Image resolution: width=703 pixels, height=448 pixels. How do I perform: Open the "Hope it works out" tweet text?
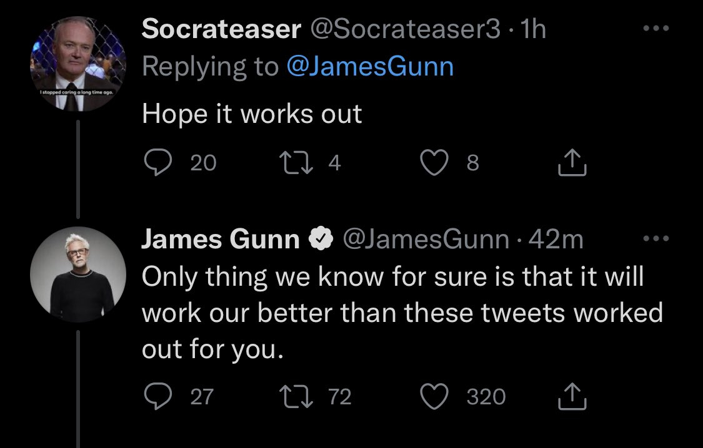click(252, 114)
